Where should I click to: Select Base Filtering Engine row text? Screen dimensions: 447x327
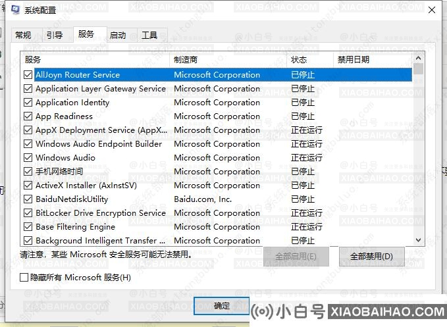pyautogui.click(x=75, y=227)
